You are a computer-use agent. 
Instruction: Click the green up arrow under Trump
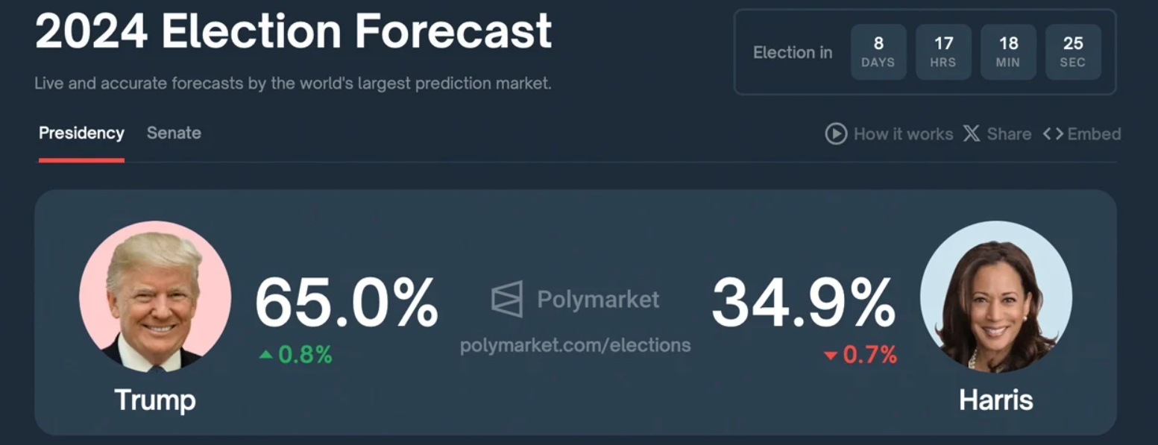265,355
